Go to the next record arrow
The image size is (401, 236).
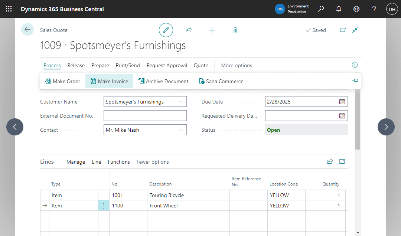386,127
